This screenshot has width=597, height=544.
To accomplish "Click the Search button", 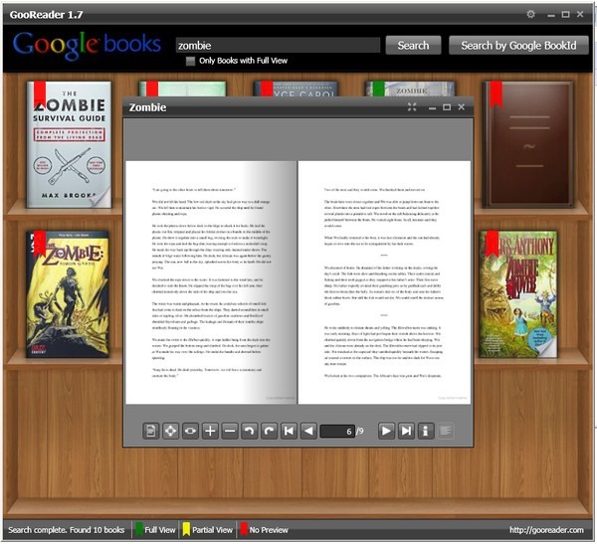I will pyautogui.click(x=413, y=46).
